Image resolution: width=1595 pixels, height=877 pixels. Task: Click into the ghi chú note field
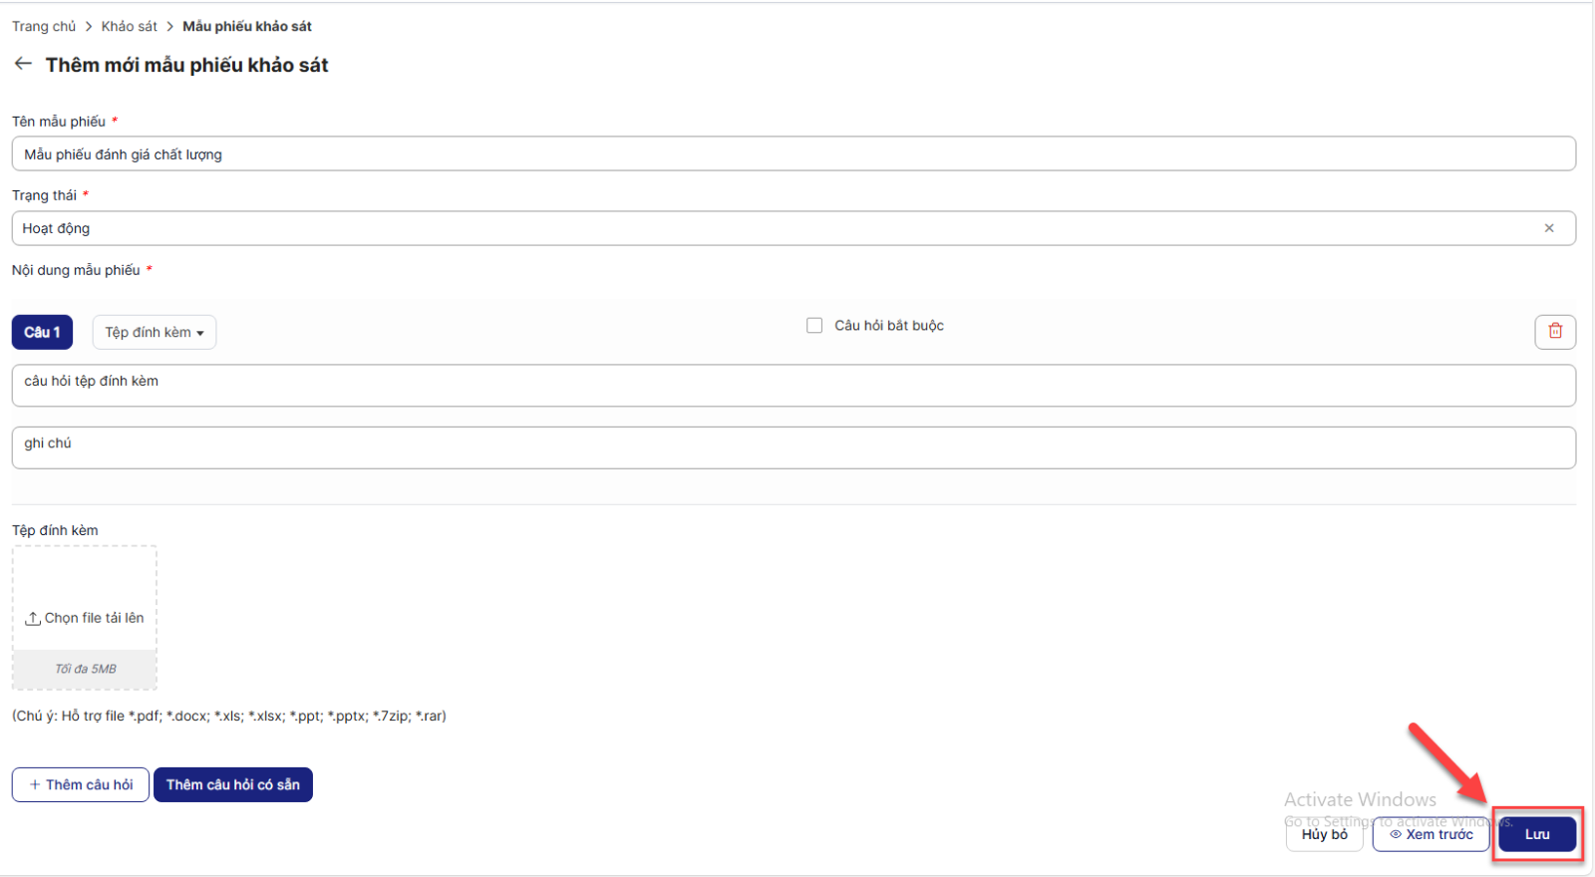(793, 447)
